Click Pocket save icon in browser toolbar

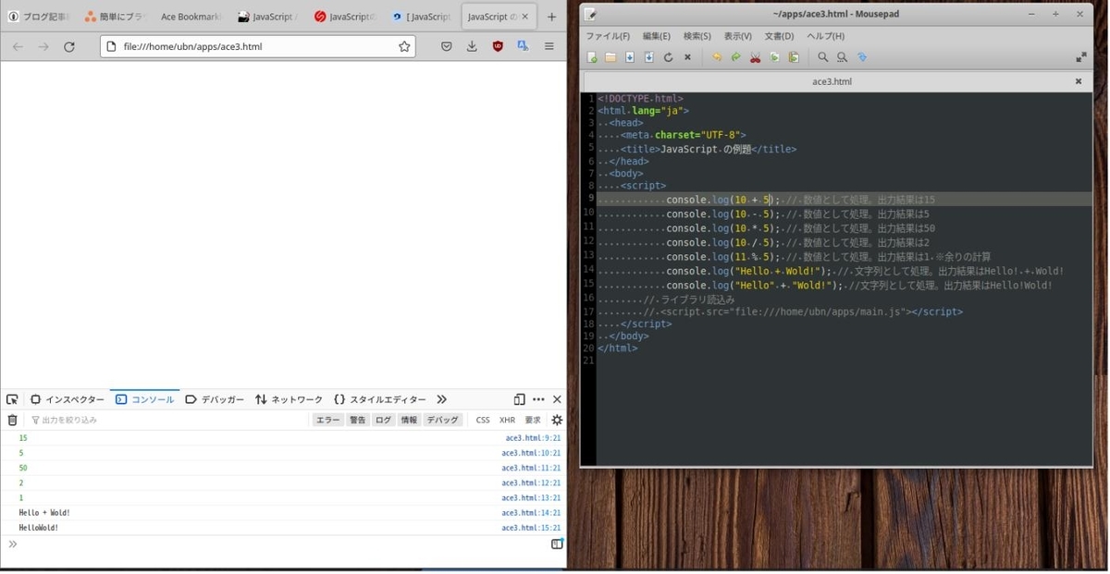click(x=446, y=46)
